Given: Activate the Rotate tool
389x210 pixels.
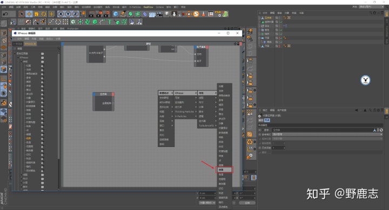Looking at the screenshot, I should [x=44, y=14].
